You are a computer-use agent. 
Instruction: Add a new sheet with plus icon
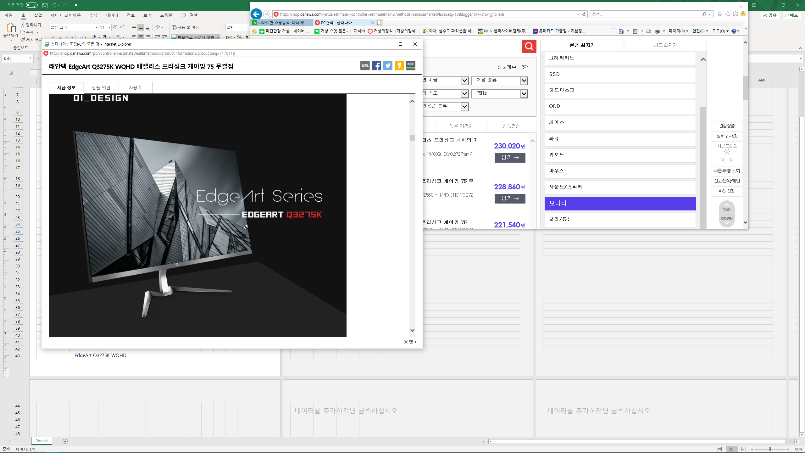pos(65,441)
